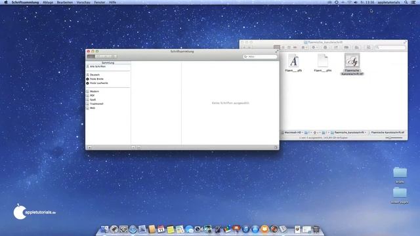Launch Launchpad rocket icon in Dock
The height and width of the screenshot is (236, 420).
(114, 229)
